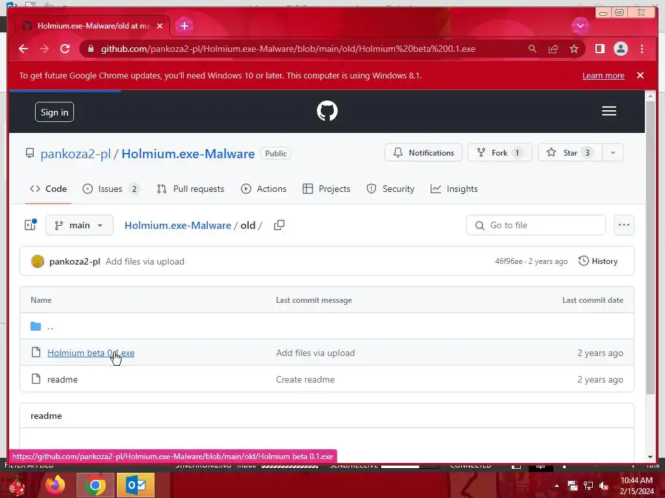Image resolution: width=665 pixels, height=498 pixels.
Task: View the History of commits
Action: [598, 261]
